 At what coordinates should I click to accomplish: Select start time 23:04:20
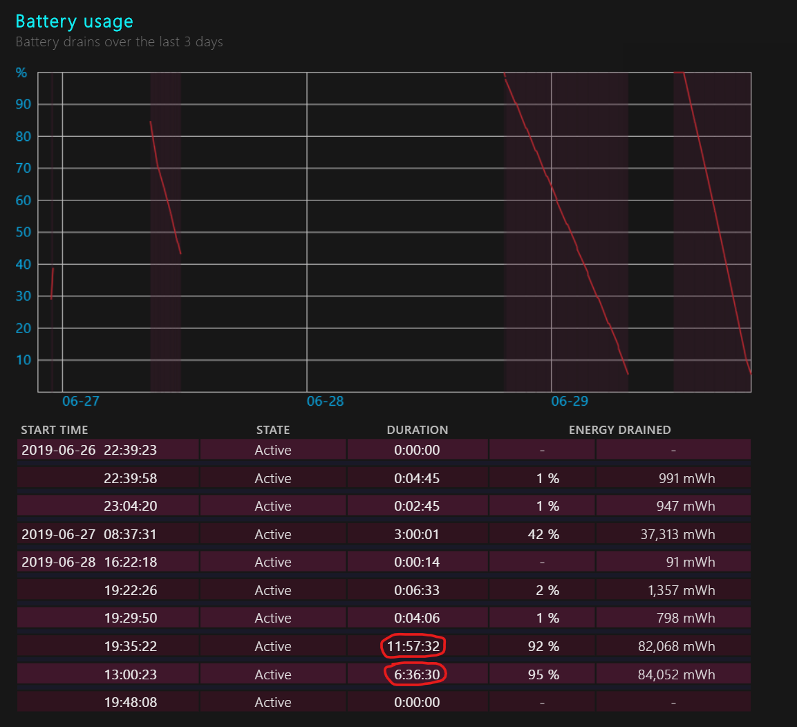click(x=130, y=506)
